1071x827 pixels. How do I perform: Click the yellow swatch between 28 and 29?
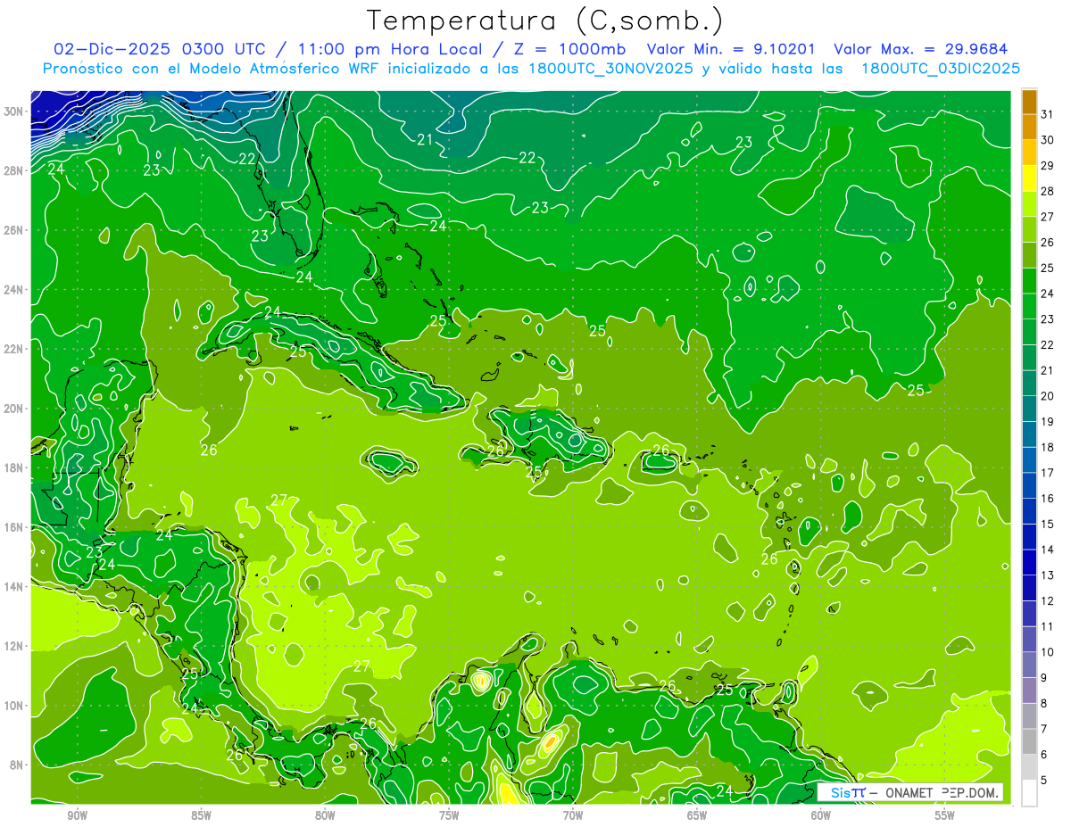1029,178
